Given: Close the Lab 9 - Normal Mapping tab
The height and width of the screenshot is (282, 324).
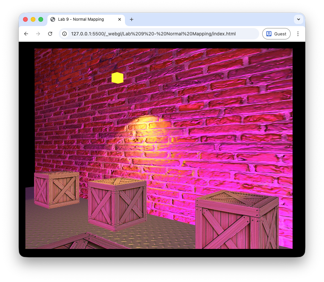Looking at the screenshot, I should (x=120, y=19).
